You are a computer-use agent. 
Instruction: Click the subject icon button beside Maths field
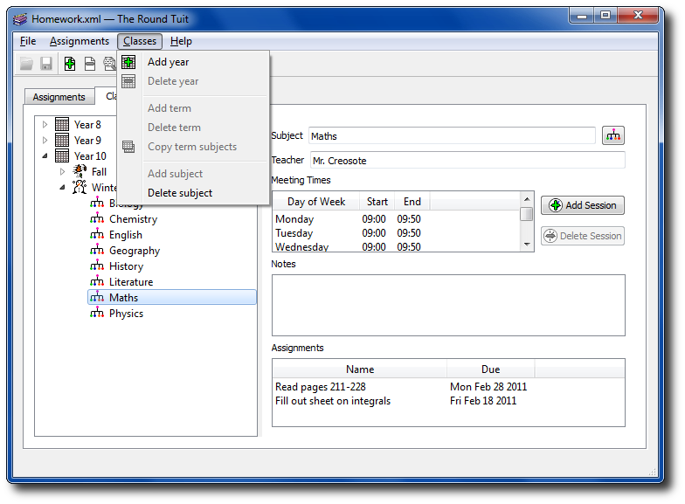click(613, 135)
